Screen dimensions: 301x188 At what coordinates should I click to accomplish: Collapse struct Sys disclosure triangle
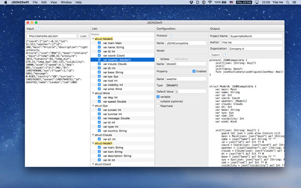pos(93,106)
